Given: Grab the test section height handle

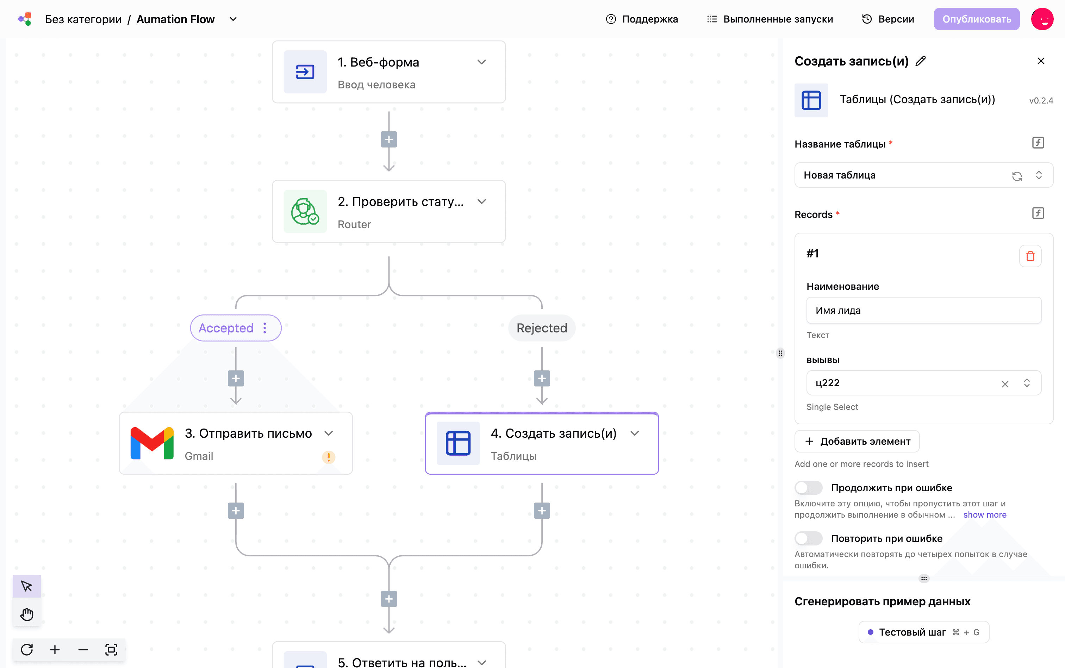Looking at the screenshot, I should pyautogui.click(x=924, y=578).
